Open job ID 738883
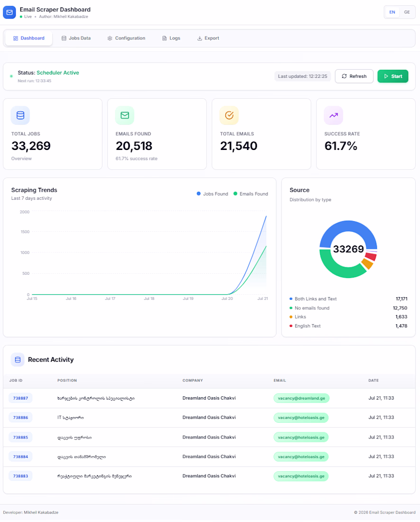The height and width of the screenshot is (522, 420). 20,476
